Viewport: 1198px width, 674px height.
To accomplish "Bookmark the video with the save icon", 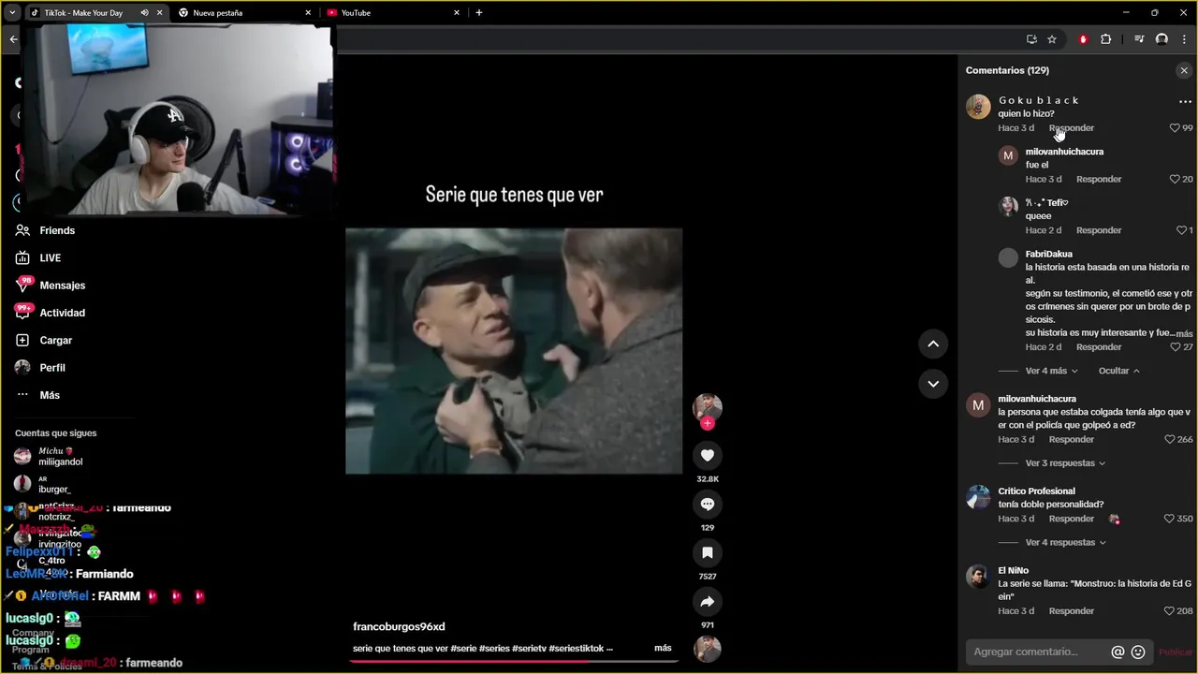I will [x=708, y=552].
